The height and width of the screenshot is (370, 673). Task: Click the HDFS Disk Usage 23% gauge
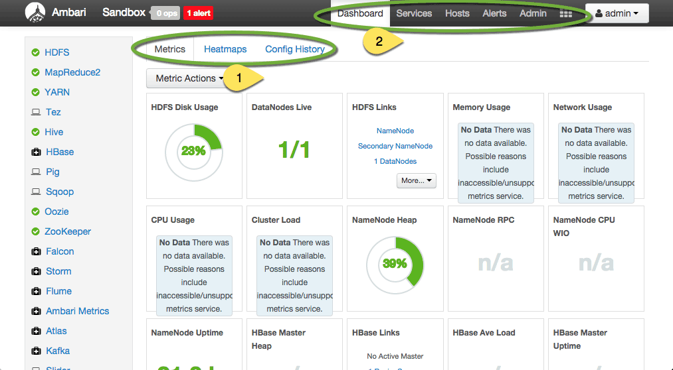pos(193,152)
